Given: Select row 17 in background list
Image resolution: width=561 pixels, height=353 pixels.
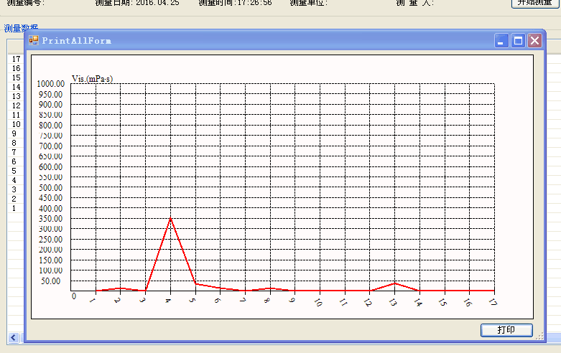Looking at the screenshot, I should pyautogui.click(x=16, y=60).
